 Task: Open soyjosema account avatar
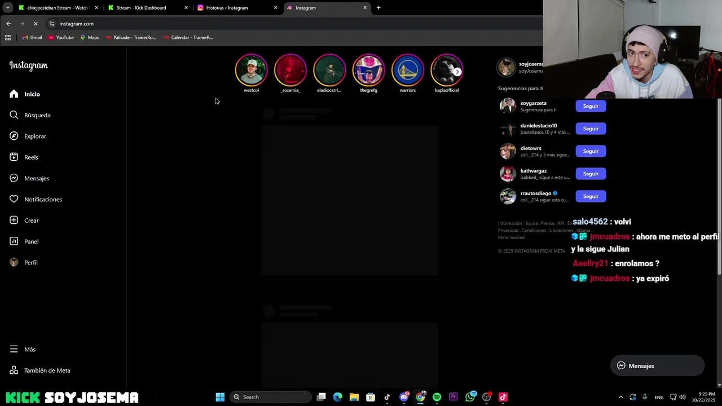coord(506,67)
